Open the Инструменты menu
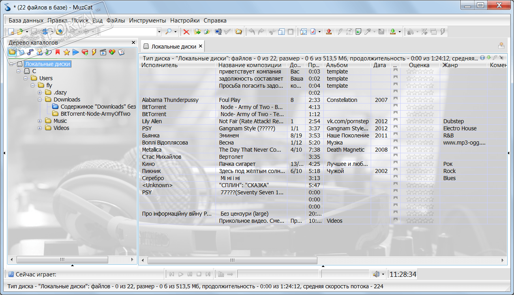This screenshot has width=514, height=295. 147,21
